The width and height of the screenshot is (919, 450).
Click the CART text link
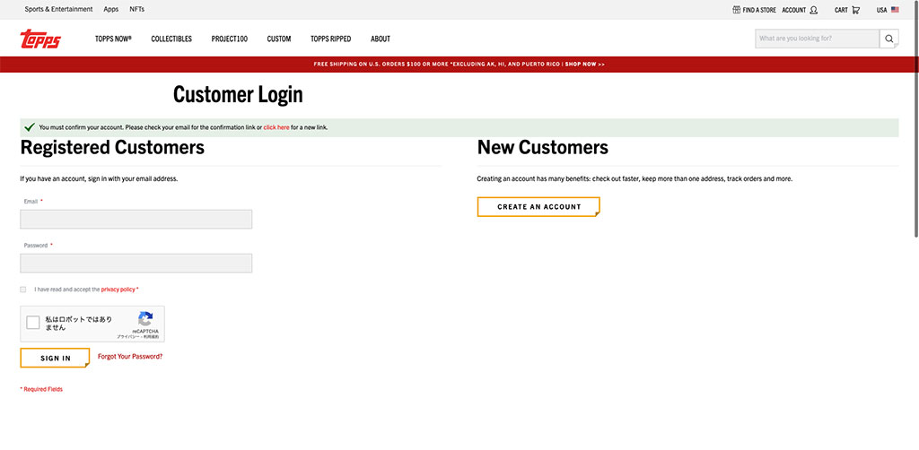tap(841, 10)
